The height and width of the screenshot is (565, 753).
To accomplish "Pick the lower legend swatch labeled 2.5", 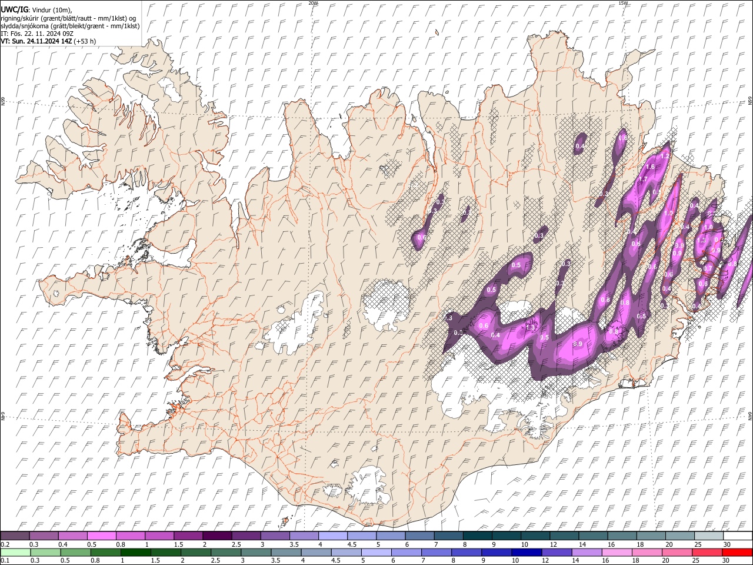I will 226,552.
